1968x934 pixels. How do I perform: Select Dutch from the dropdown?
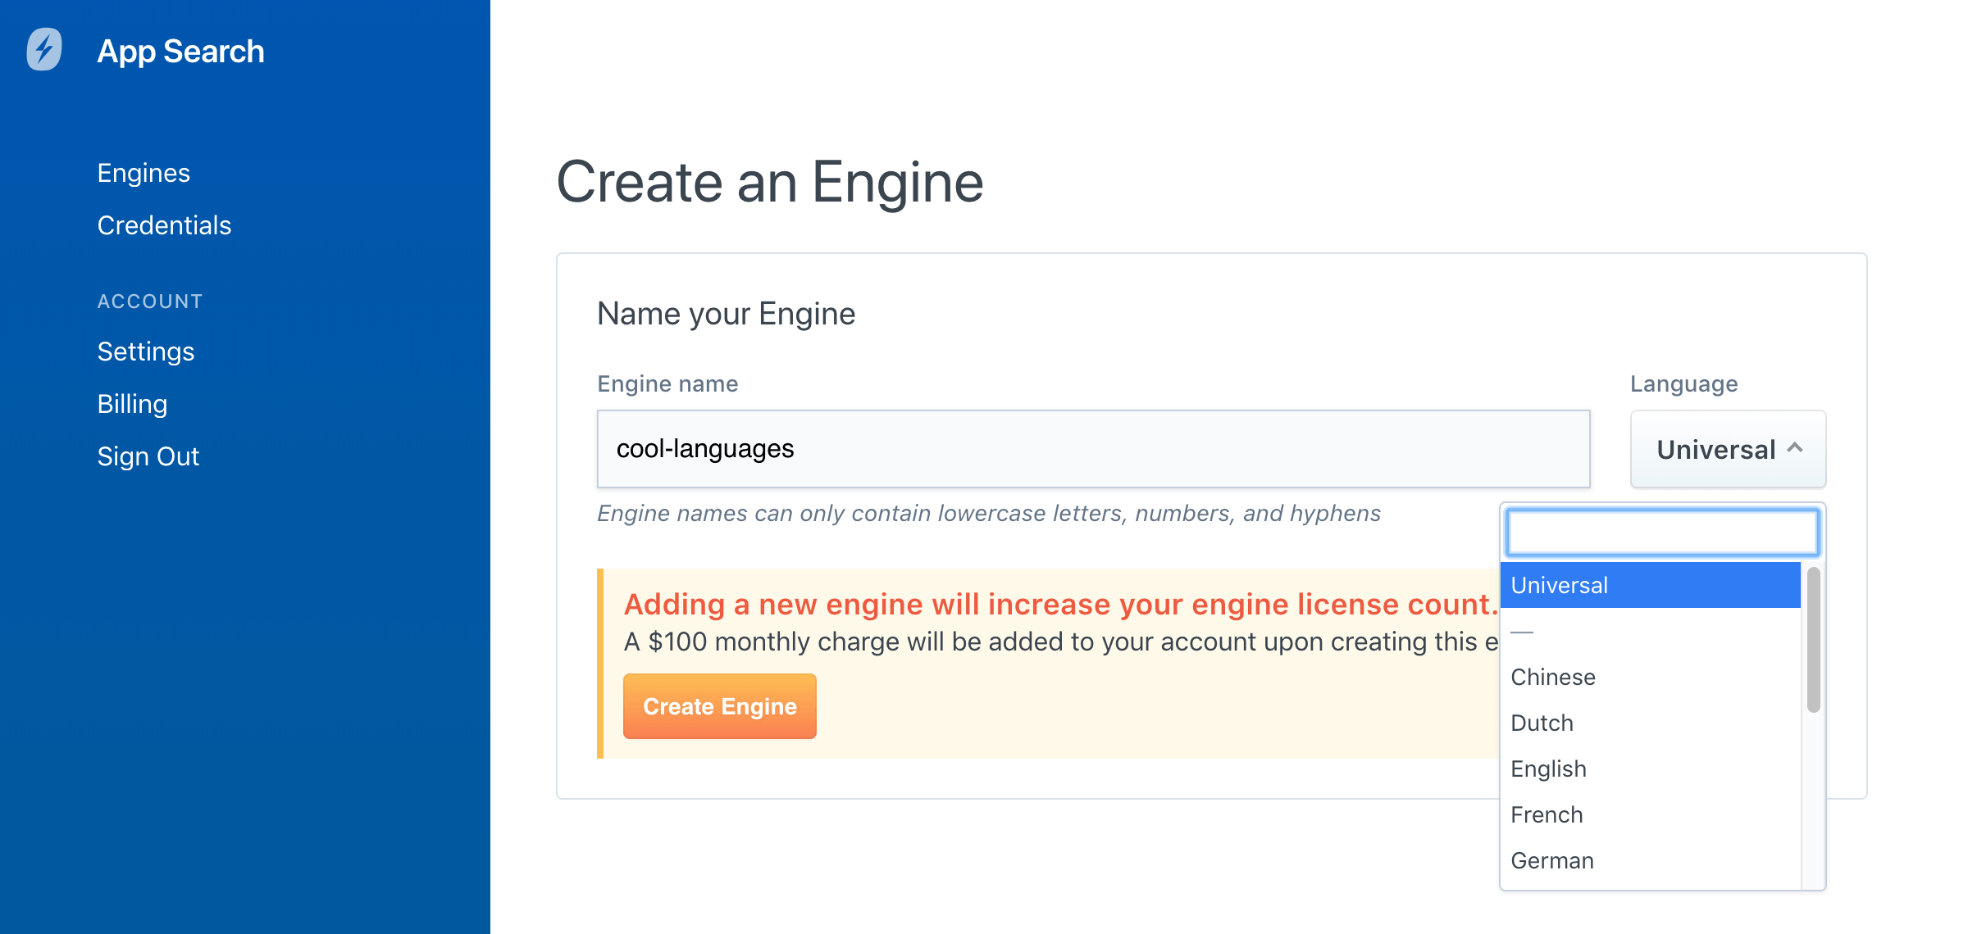[1542, 723]
